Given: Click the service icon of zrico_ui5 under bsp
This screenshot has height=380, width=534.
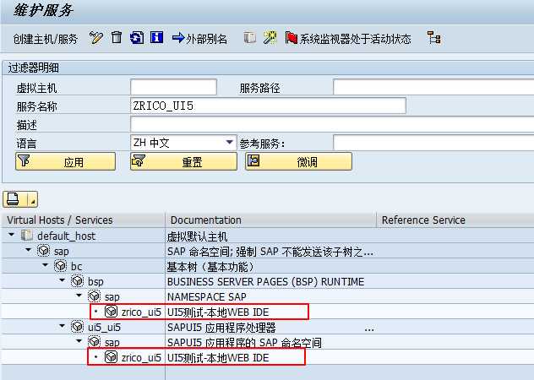Looking at the screenshot, I should [111, 312].
